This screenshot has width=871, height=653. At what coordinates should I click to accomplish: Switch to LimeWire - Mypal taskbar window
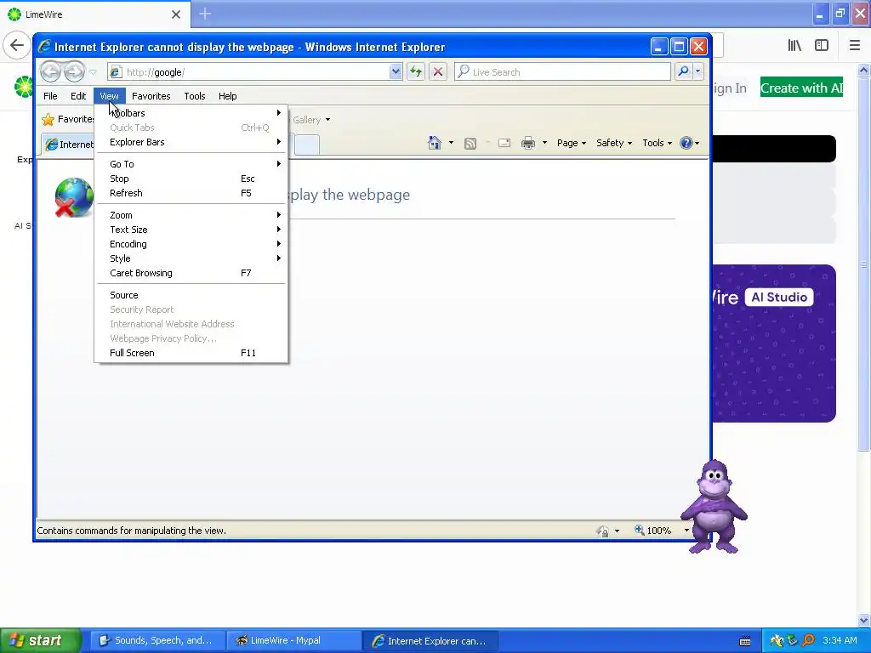pyautogui.click(x=294, y=641)
